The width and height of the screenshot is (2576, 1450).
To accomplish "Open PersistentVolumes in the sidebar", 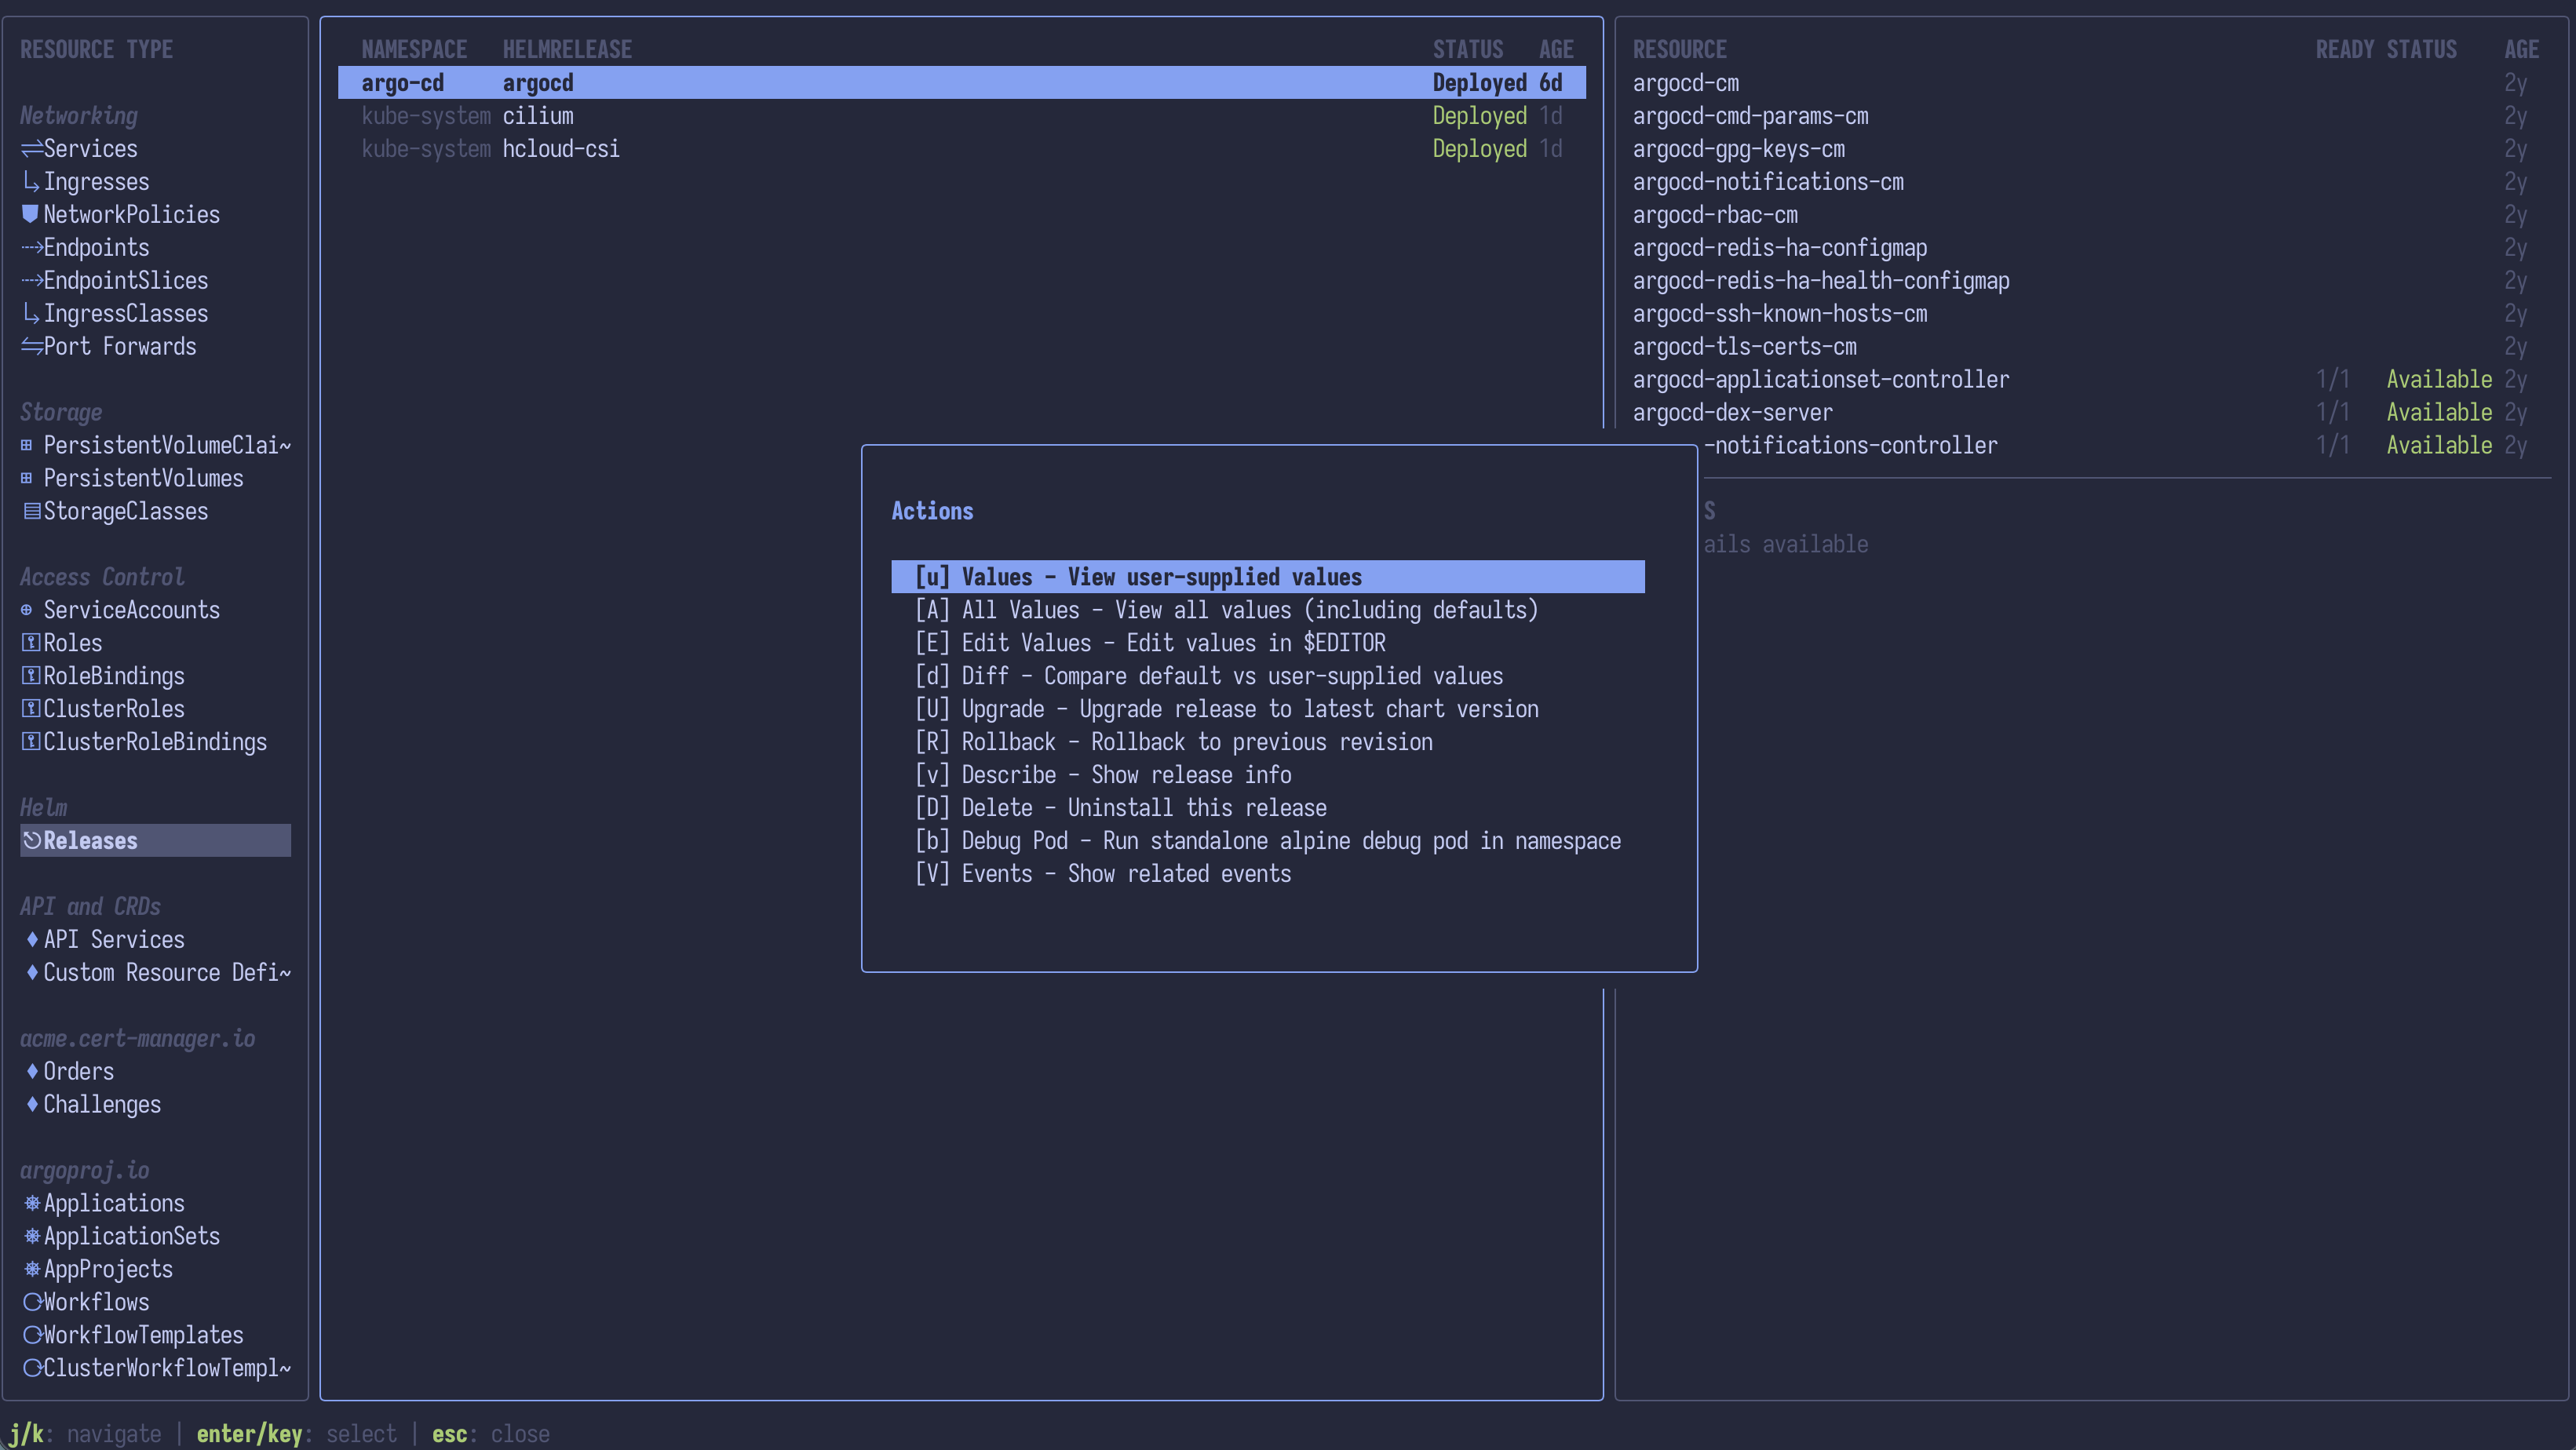I will tap(143, 478).
